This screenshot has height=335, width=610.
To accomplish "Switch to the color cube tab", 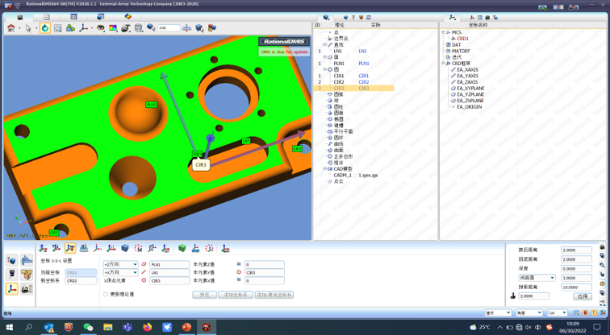I will click(127, 16).
